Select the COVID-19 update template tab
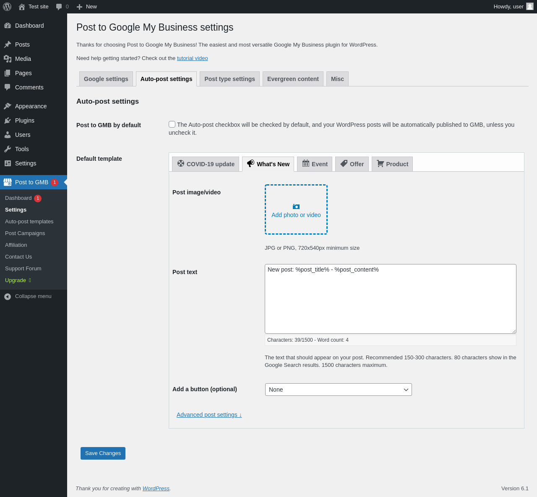 click(x=206, y=164)
